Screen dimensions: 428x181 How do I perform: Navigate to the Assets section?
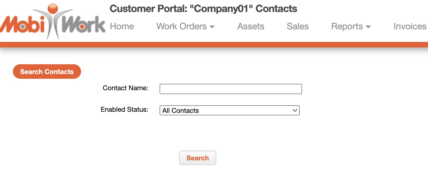tap(251, 27)
